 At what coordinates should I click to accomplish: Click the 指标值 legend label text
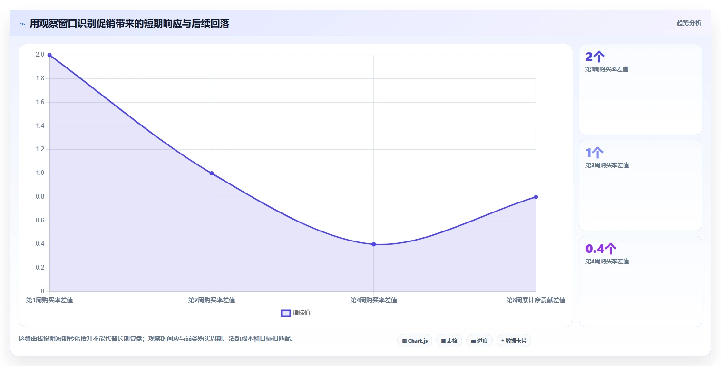pyautogui.click(x=302, y=313)
